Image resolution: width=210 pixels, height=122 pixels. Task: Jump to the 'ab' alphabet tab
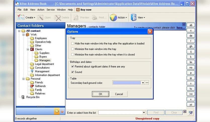[191, 25]
